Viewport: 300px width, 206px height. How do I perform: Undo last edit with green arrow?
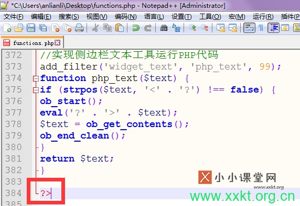[136, 28]
